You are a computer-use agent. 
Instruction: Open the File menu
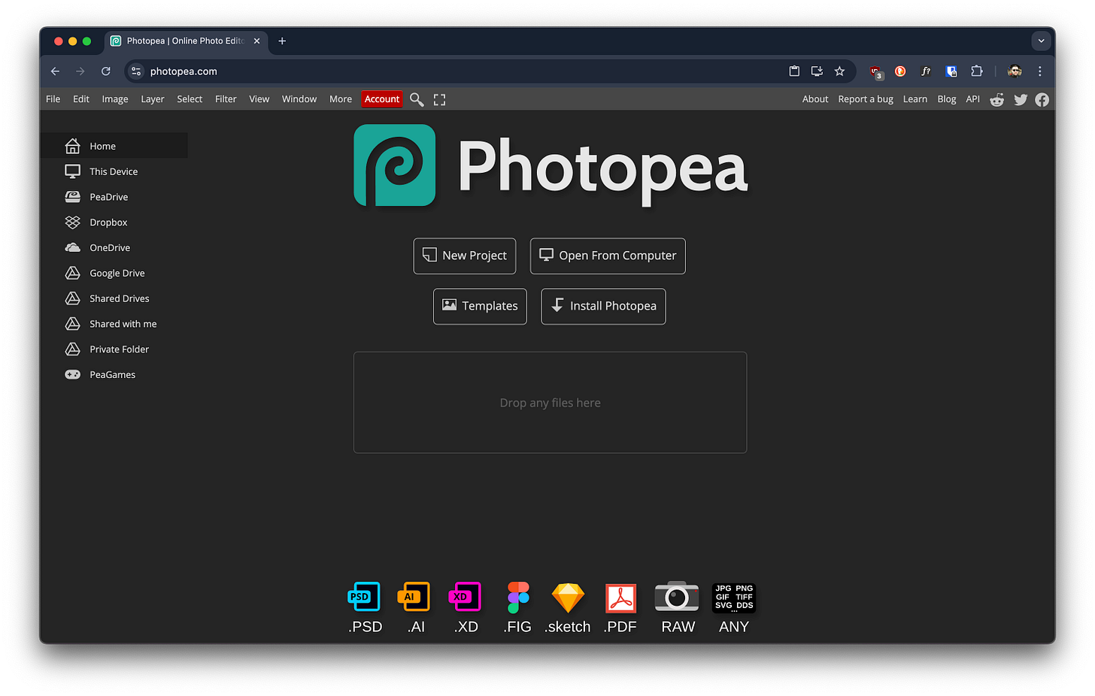(x=53, y=99)
